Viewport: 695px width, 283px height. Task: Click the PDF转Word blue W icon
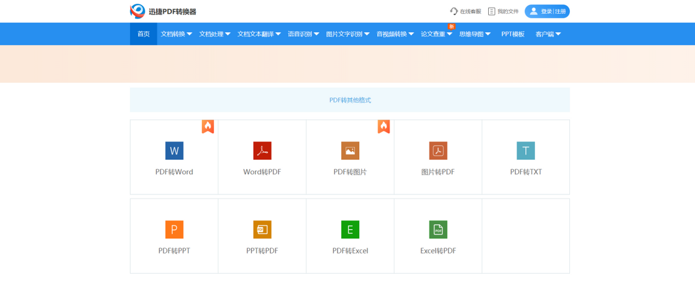click(174, 150)
